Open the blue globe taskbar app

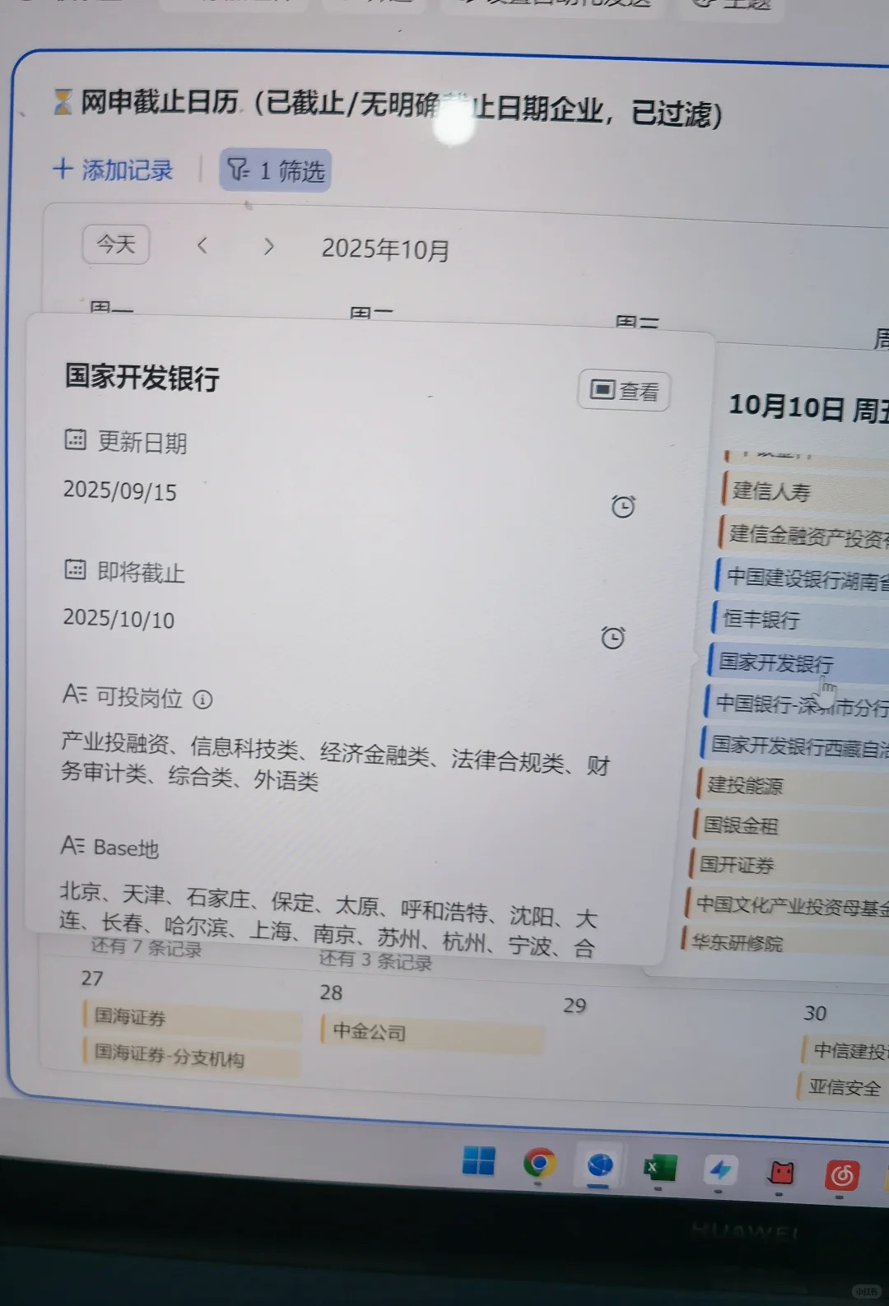(600, 1165)
